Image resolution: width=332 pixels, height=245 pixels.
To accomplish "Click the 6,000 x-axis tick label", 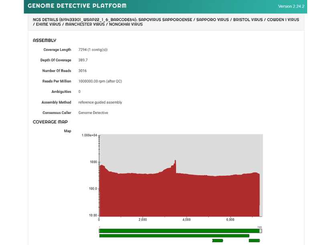I will (x=230, y=220).
